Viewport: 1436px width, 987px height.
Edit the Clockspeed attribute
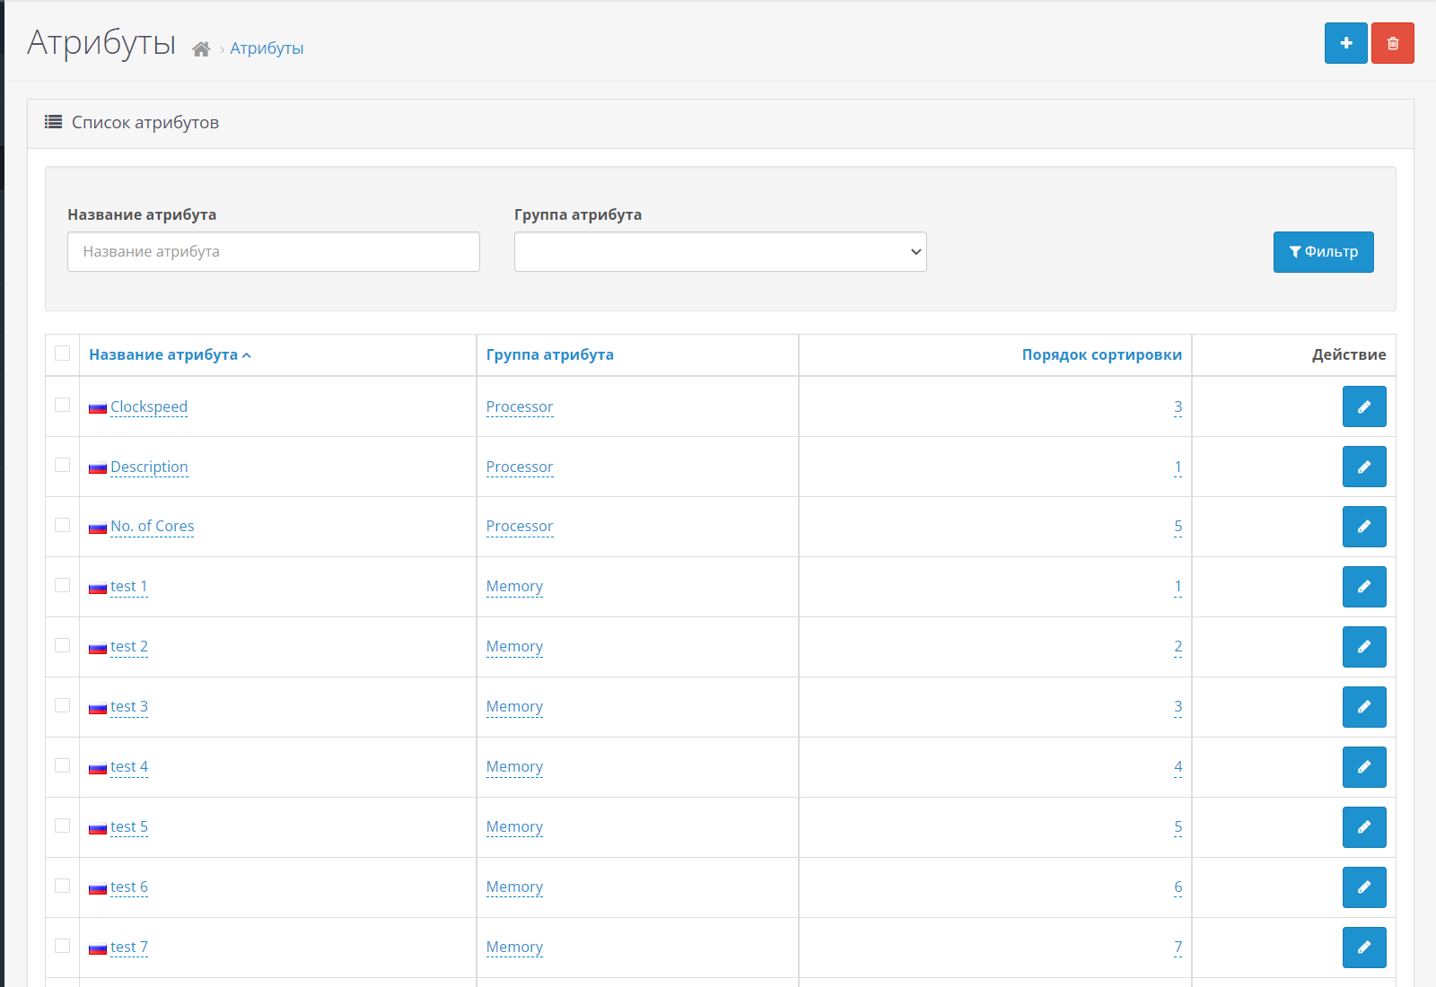tap(1364, 406)
